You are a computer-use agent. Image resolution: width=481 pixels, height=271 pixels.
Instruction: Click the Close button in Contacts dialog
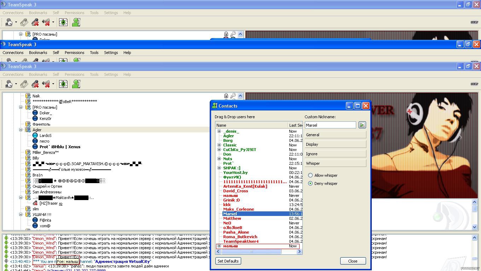[353, 261]
